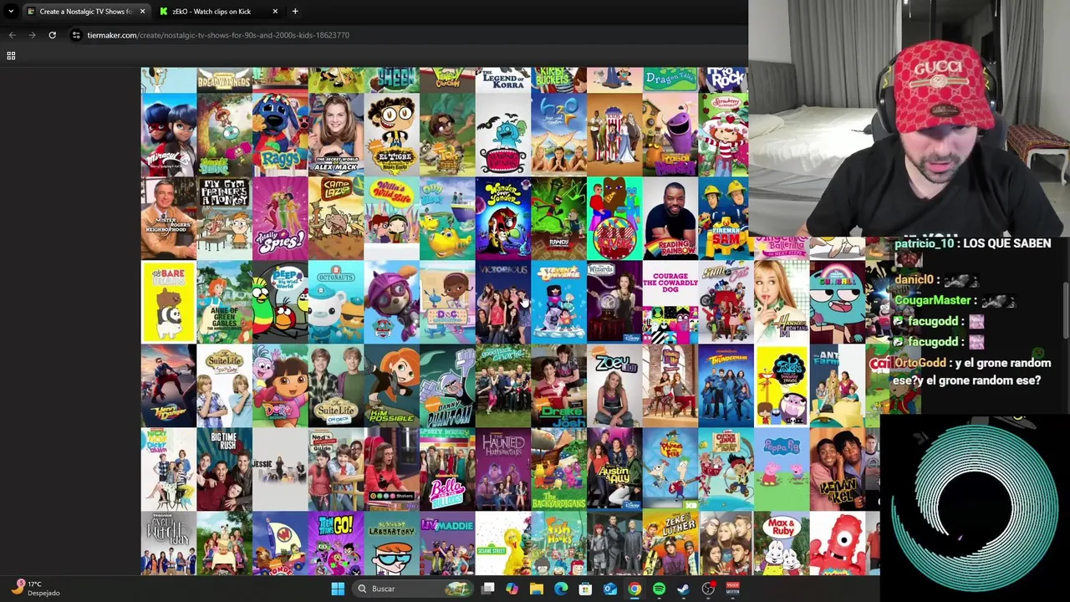The height and width of the screenshot is (602, 1070).
Task: Choose the Steven Universe tile
Action: (558, 302)
